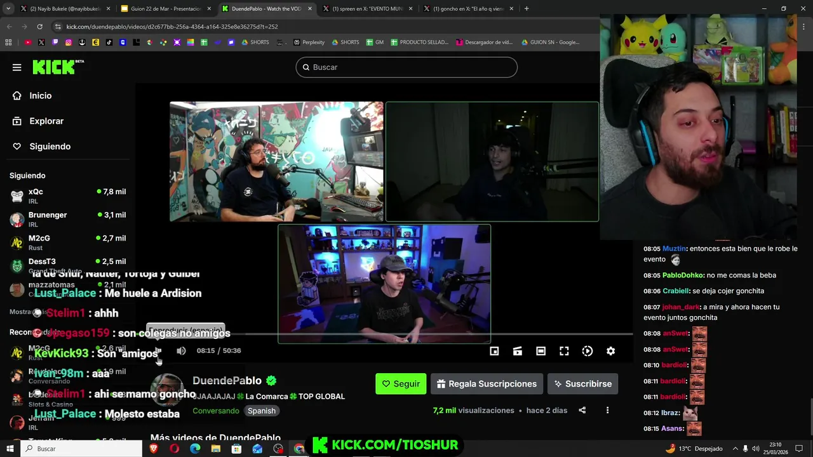Click the Suscribirse button
This screenshot has width=813, height=457.
[582, 383]
